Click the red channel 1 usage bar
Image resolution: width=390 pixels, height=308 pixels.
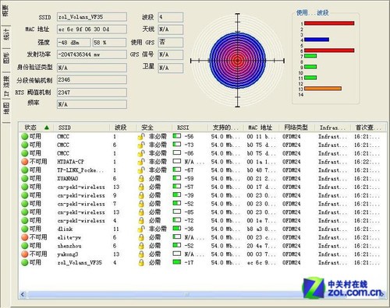click(x=329, y=23)
